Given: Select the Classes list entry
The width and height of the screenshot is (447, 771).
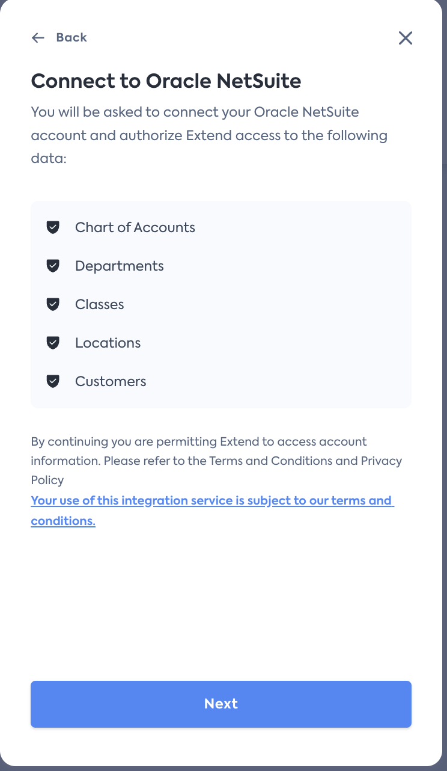Looking at the screenshot, I should 100,304.
